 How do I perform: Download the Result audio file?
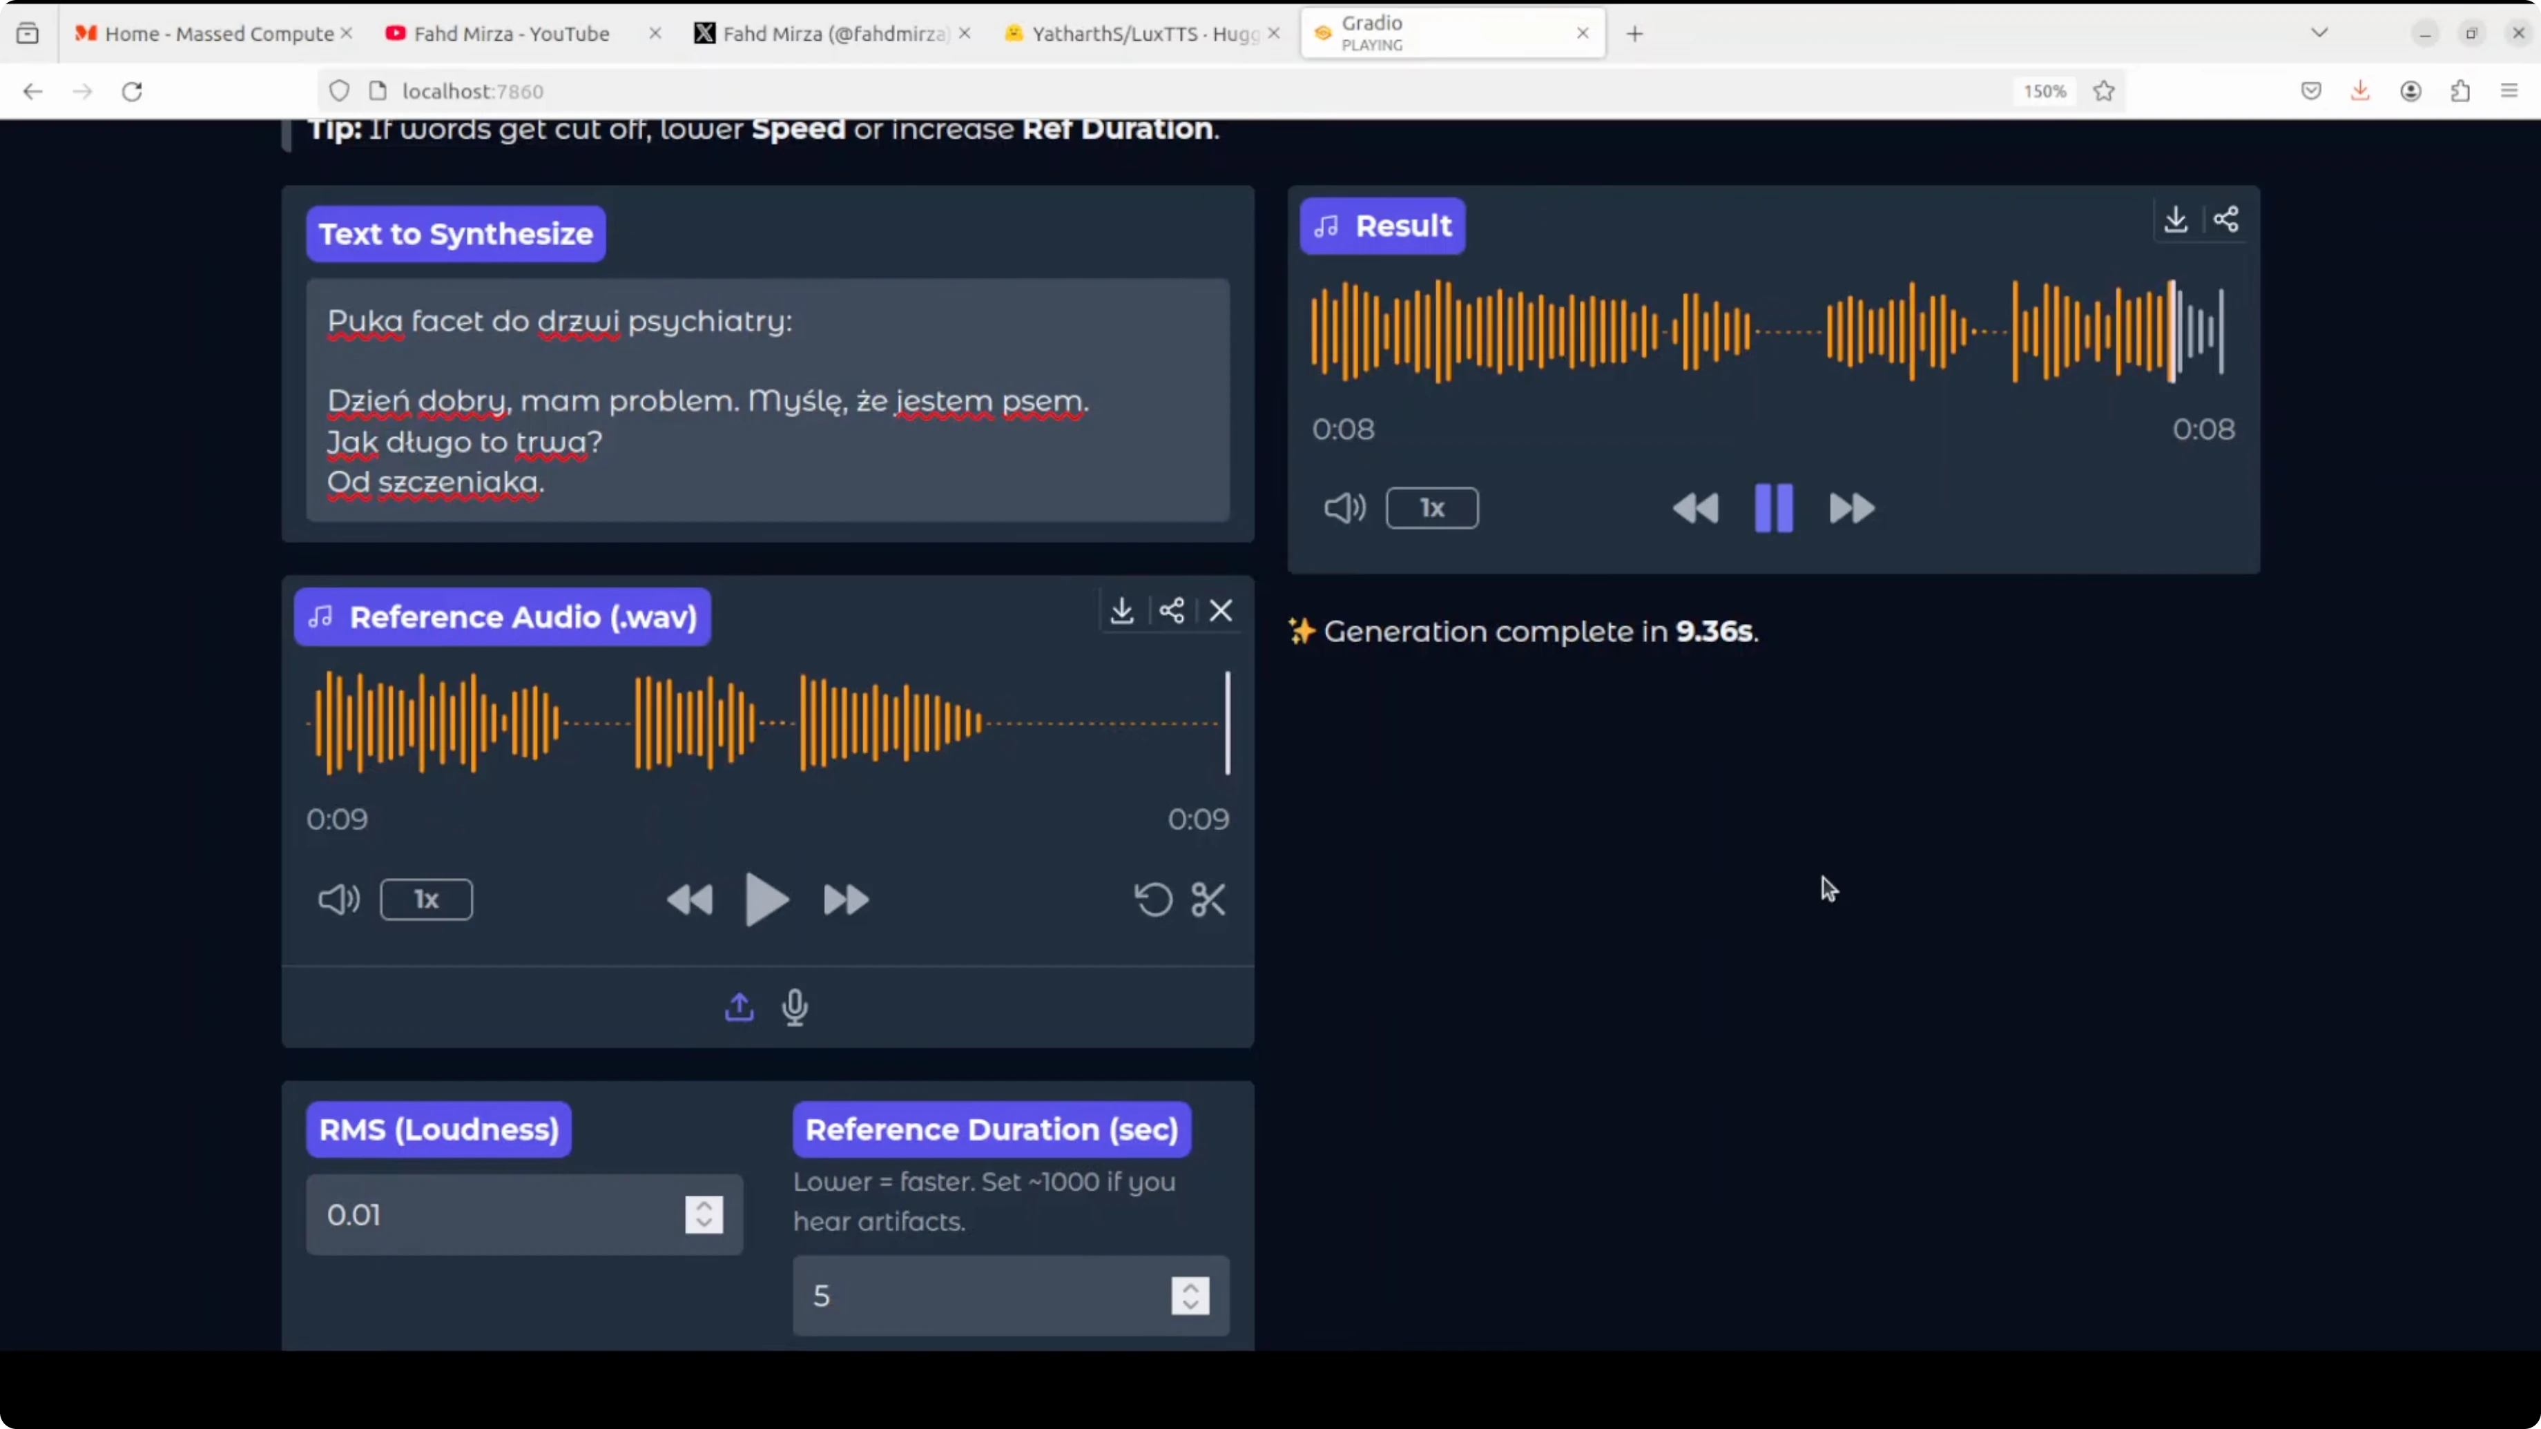pos(2175,219)
